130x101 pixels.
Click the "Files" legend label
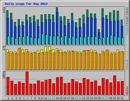pos(127,20)
